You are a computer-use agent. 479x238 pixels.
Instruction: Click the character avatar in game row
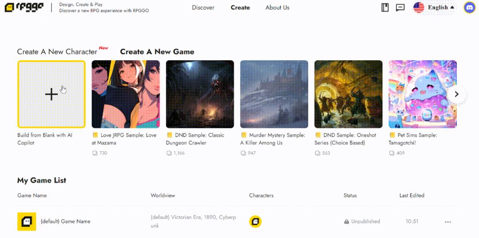(x=255, y=222)
